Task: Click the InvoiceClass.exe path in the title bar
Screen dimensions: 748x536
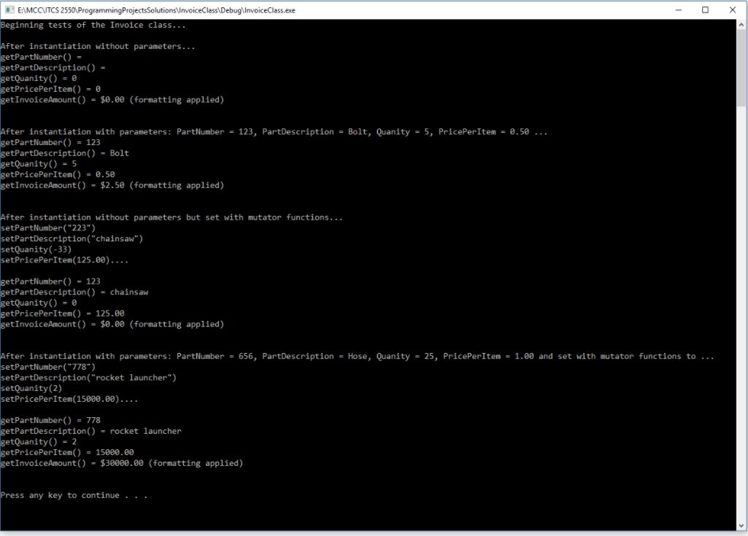Action: 156,10
